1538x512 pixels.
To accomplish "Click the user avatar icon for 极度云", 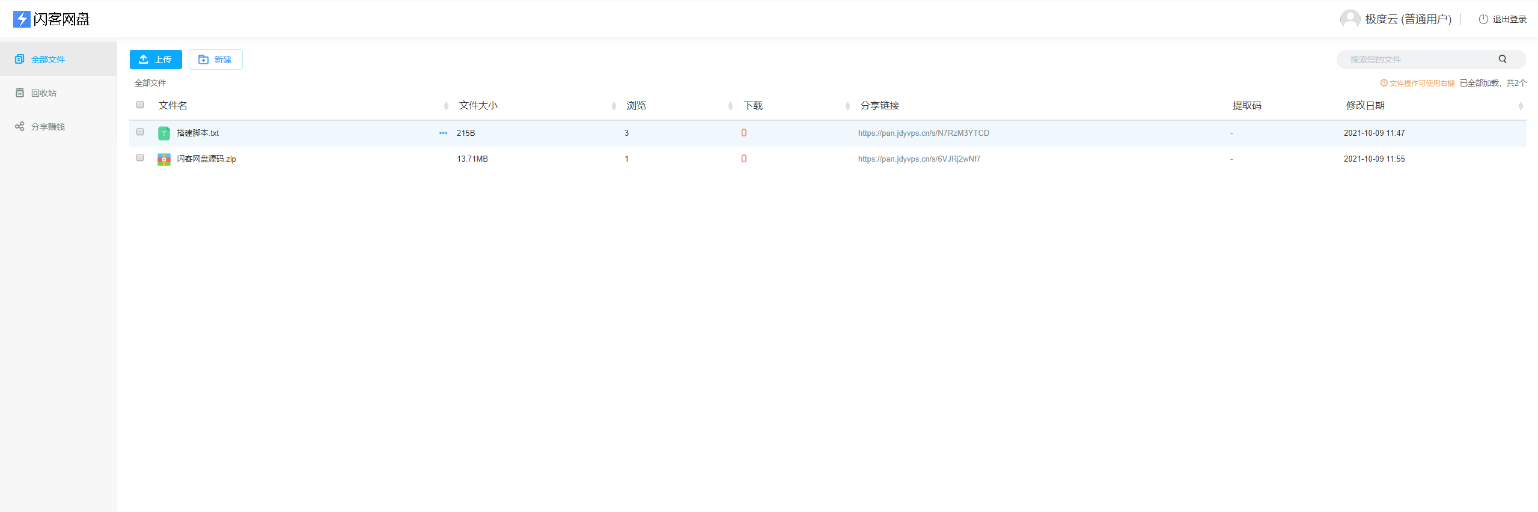I will tap(1350, 19).
